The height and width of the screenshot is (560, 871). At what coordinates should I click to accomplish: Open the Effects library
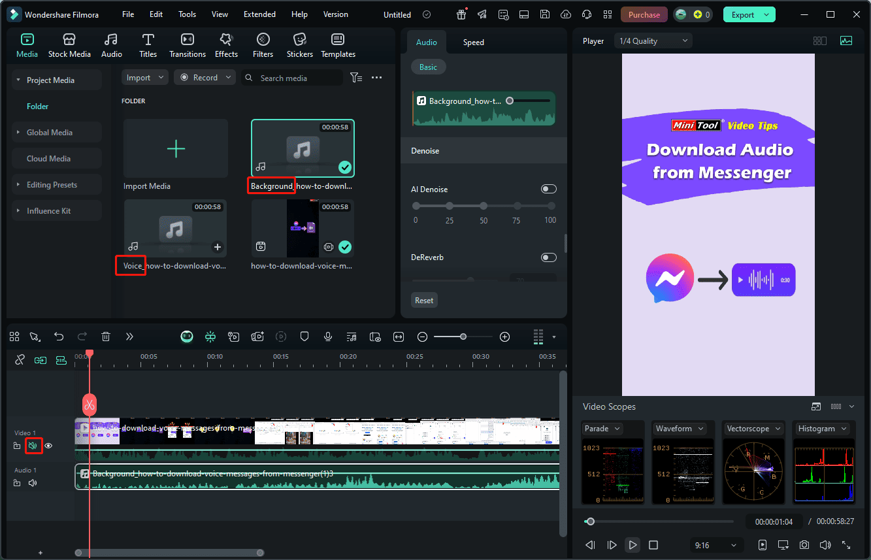(x=226, y=46)
